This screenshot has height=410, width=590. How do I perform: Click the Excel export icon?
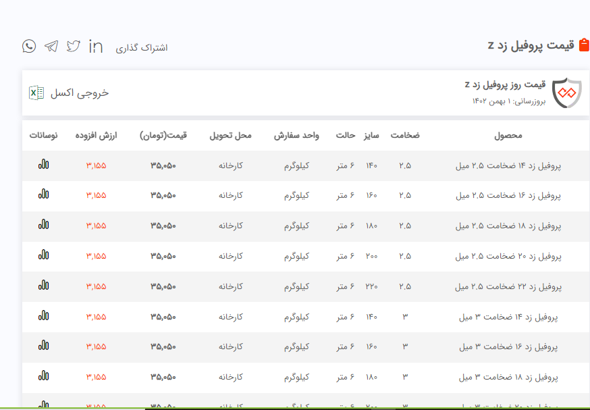click(36, 93)
